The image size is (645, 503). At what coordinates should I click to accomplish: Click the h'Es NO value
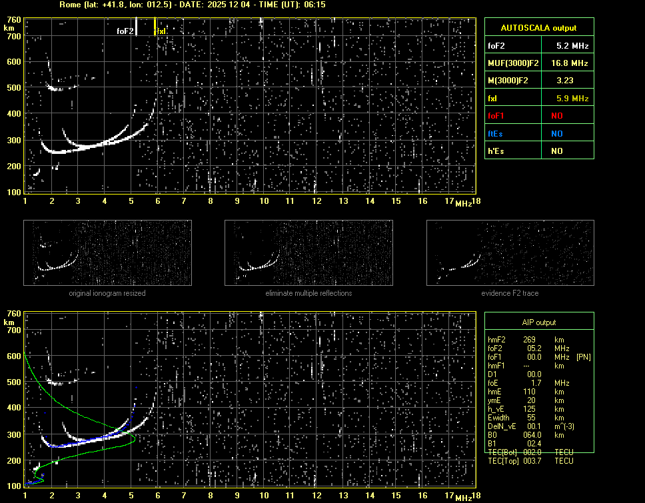click(x=556, y=151)
